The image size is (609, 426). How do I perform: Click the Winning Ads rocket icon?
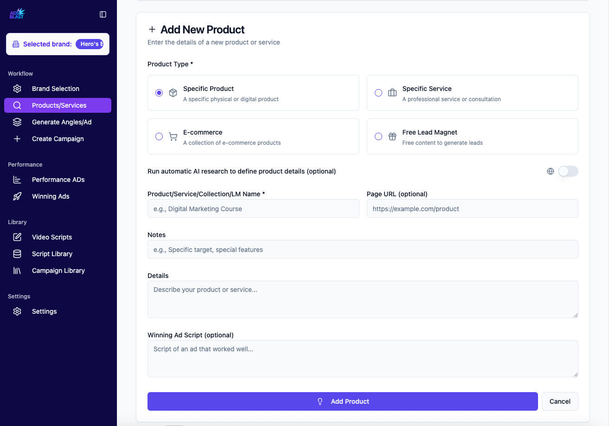[17, 196]
